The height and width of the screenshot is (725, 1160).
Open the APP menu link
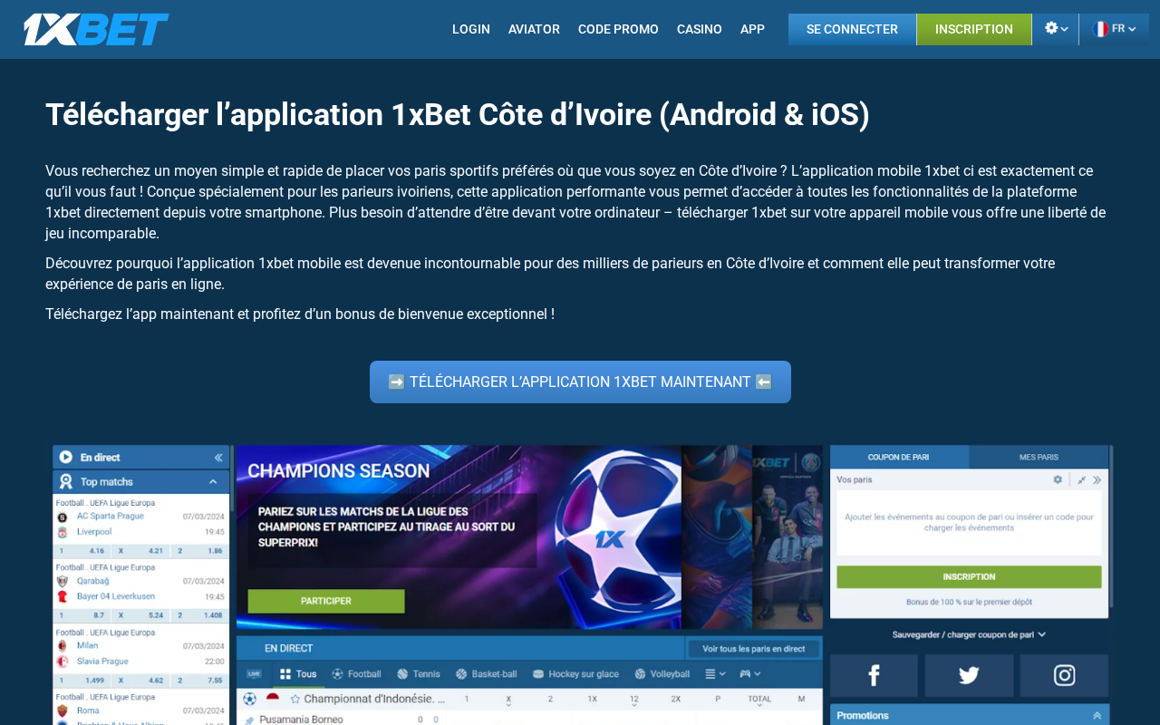752,29
